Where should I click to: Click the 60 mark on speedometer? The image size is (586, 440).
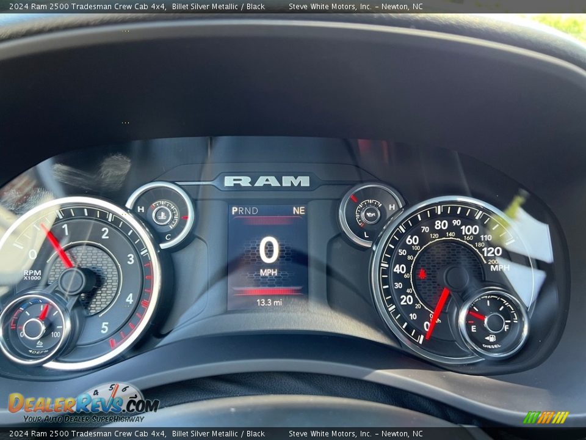coord(412,240)
